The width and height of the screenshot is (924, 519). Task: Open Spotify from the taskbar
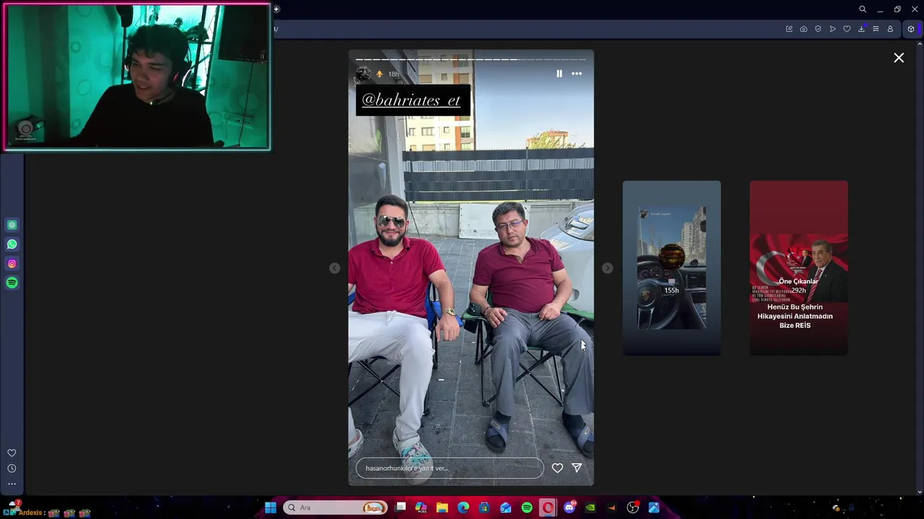click(527, 507)
